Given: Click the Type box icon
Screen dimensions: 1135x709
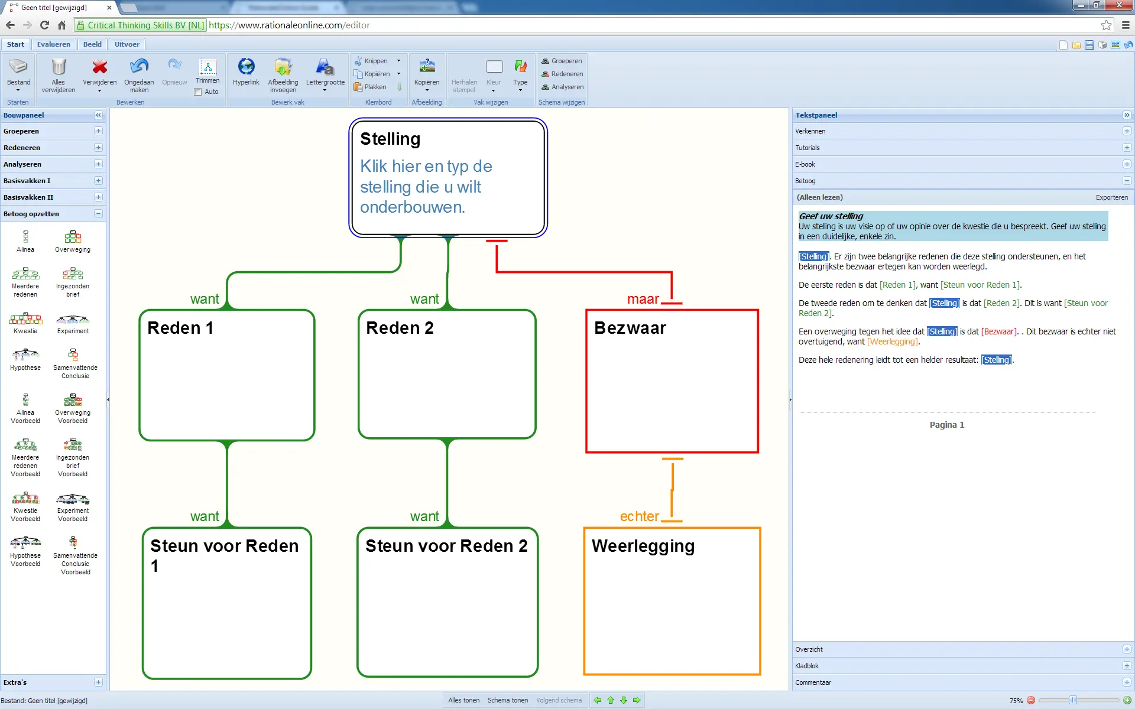Looking at the screenshot, I should 520,67.
